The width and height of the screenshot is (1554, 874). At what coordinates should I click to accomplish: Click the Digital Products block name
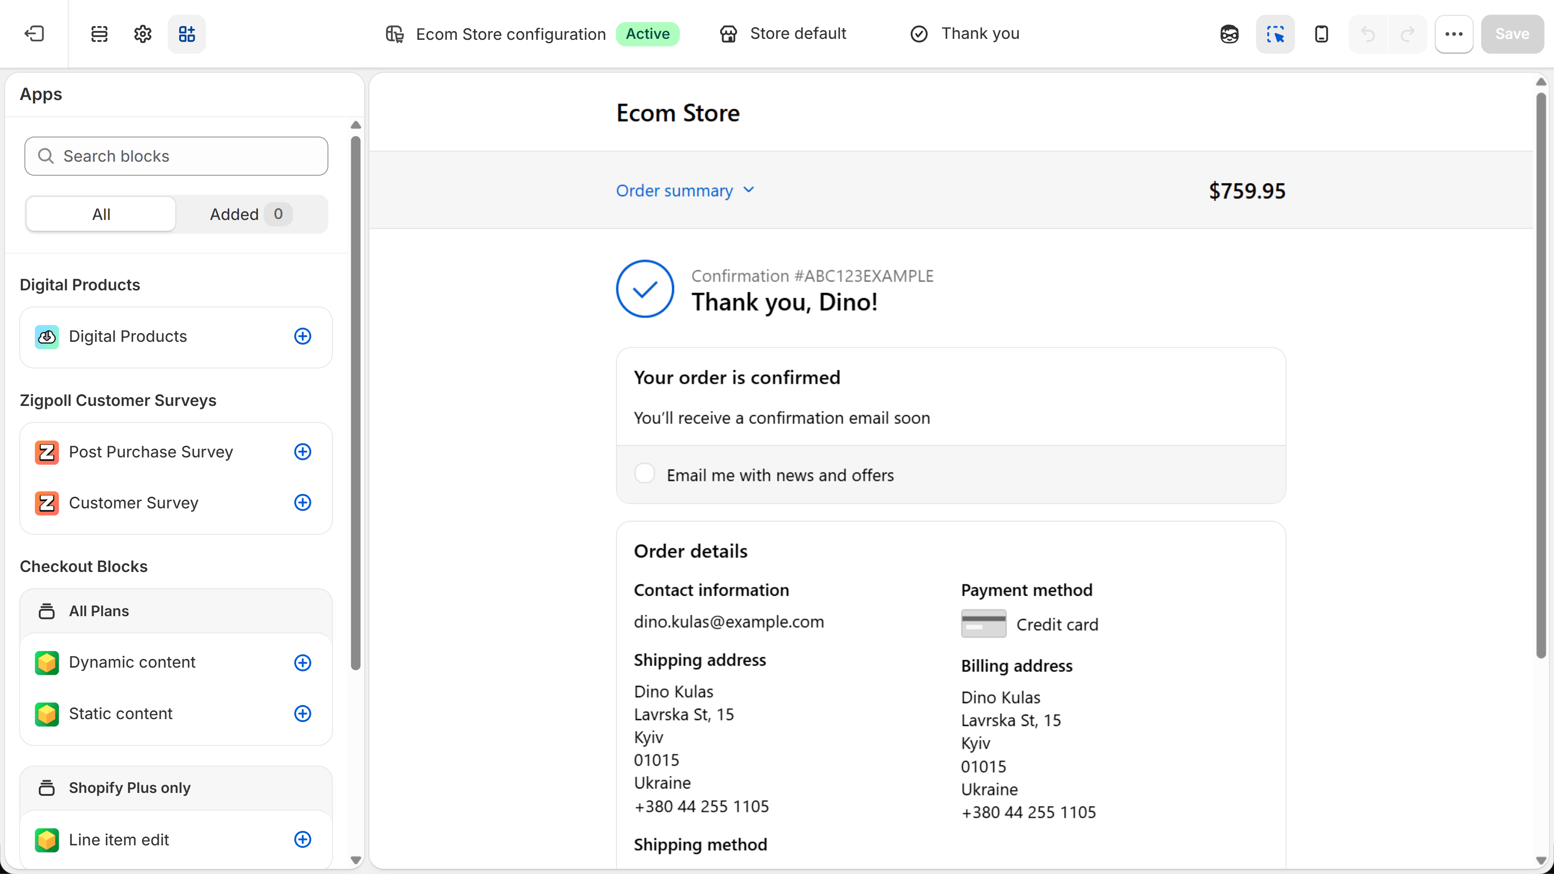[128, 336]
